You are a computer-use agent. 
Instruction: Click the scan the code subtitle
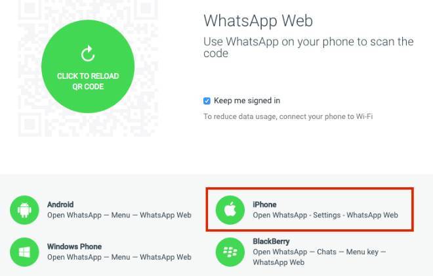coord(308,47)
